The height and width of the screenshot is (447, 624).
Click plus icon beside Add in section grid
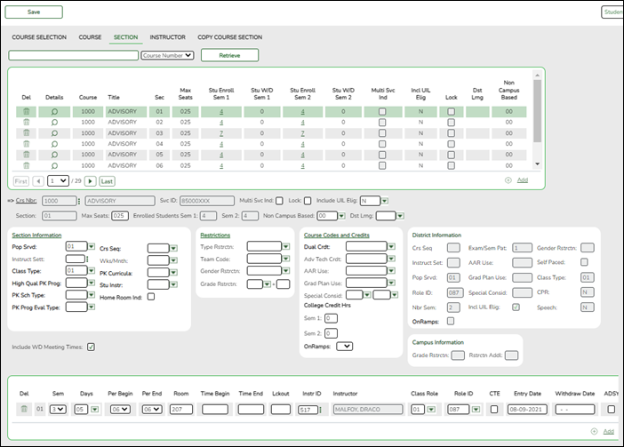[508, 180]
